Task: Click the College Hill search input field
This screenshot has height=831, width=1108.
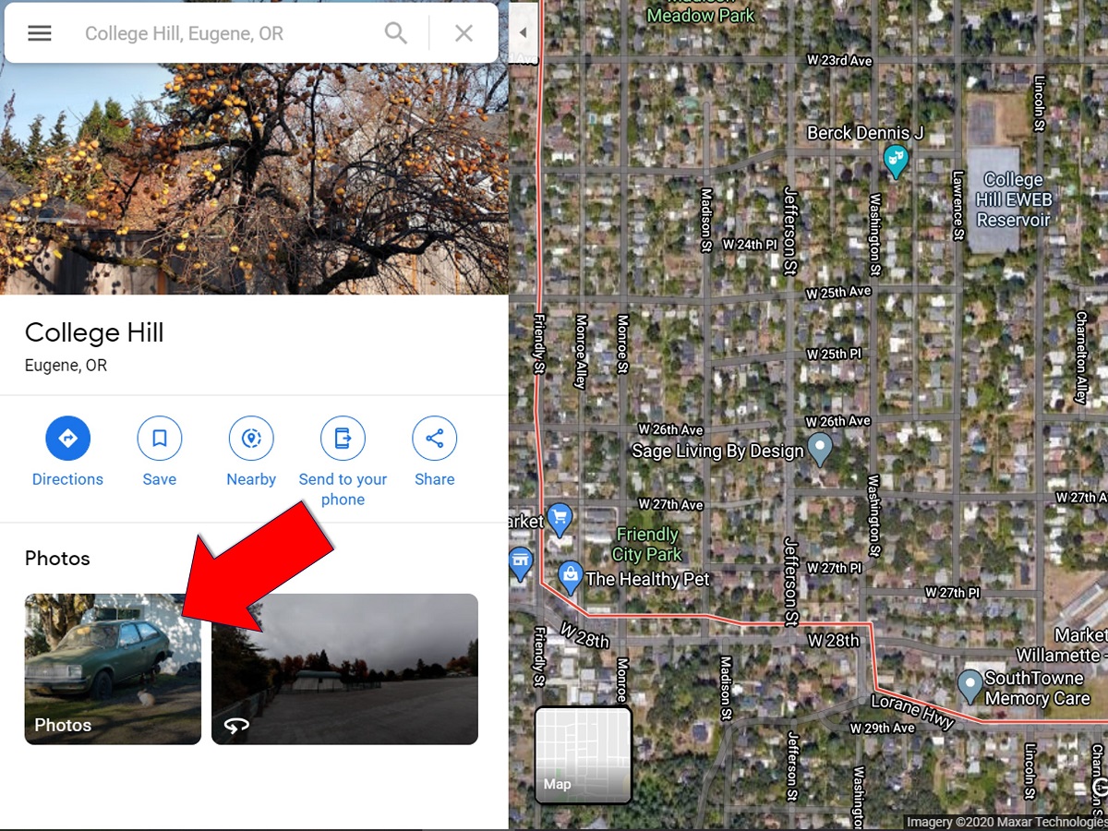Action: [227, 33]
